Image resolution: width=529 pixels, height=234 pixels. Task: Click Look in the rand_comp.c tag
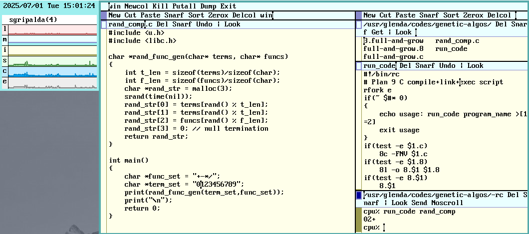(233, 24)
